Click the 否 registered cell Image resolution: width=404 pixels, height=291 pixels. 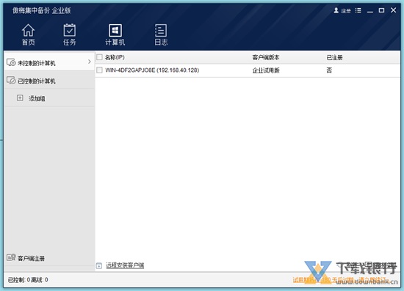pyautogui.click(x=329, y=70)
